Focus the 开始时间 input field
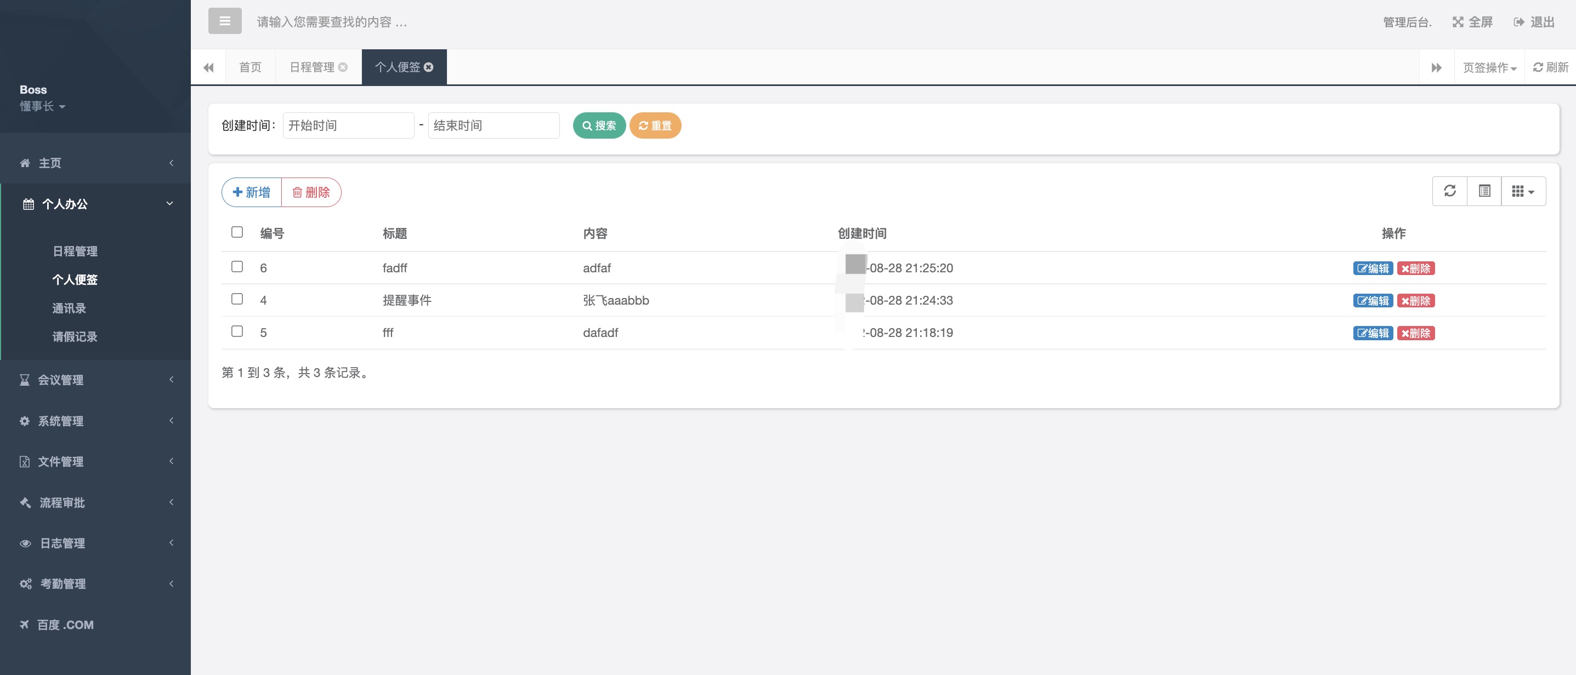This screenshot has width=1576, height=675. coord(348,125)
